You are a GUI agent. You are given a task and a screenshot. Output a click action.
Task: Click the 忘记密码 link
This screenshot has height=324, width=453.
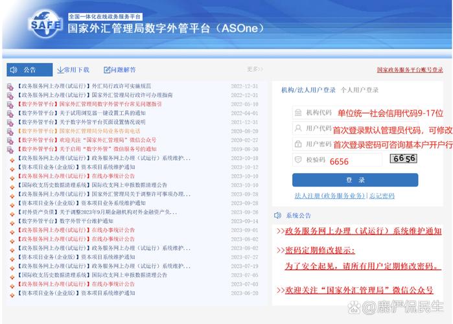(382, 196)
